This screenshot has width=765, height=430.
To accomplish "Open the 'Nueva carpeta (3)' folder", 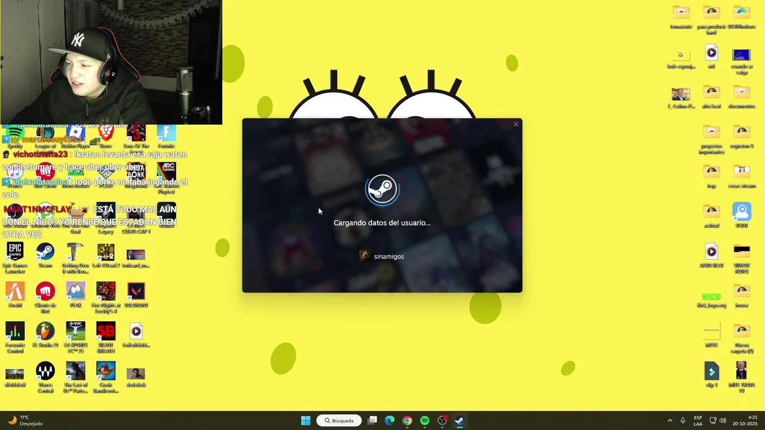I will [x=741, y=338].
